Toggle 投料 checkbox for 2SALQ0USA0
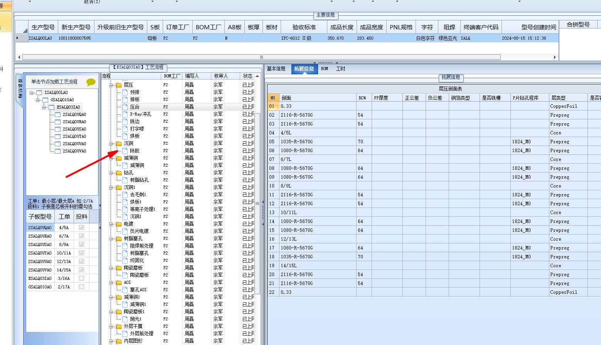Image resolution: width=601 pixels, height=345 pixels. pyautogui.click(x=81, y=245)
